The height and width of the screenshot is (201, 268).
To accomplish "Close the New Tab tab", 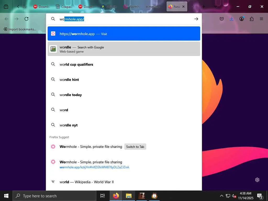I will [x=183, y=7].
